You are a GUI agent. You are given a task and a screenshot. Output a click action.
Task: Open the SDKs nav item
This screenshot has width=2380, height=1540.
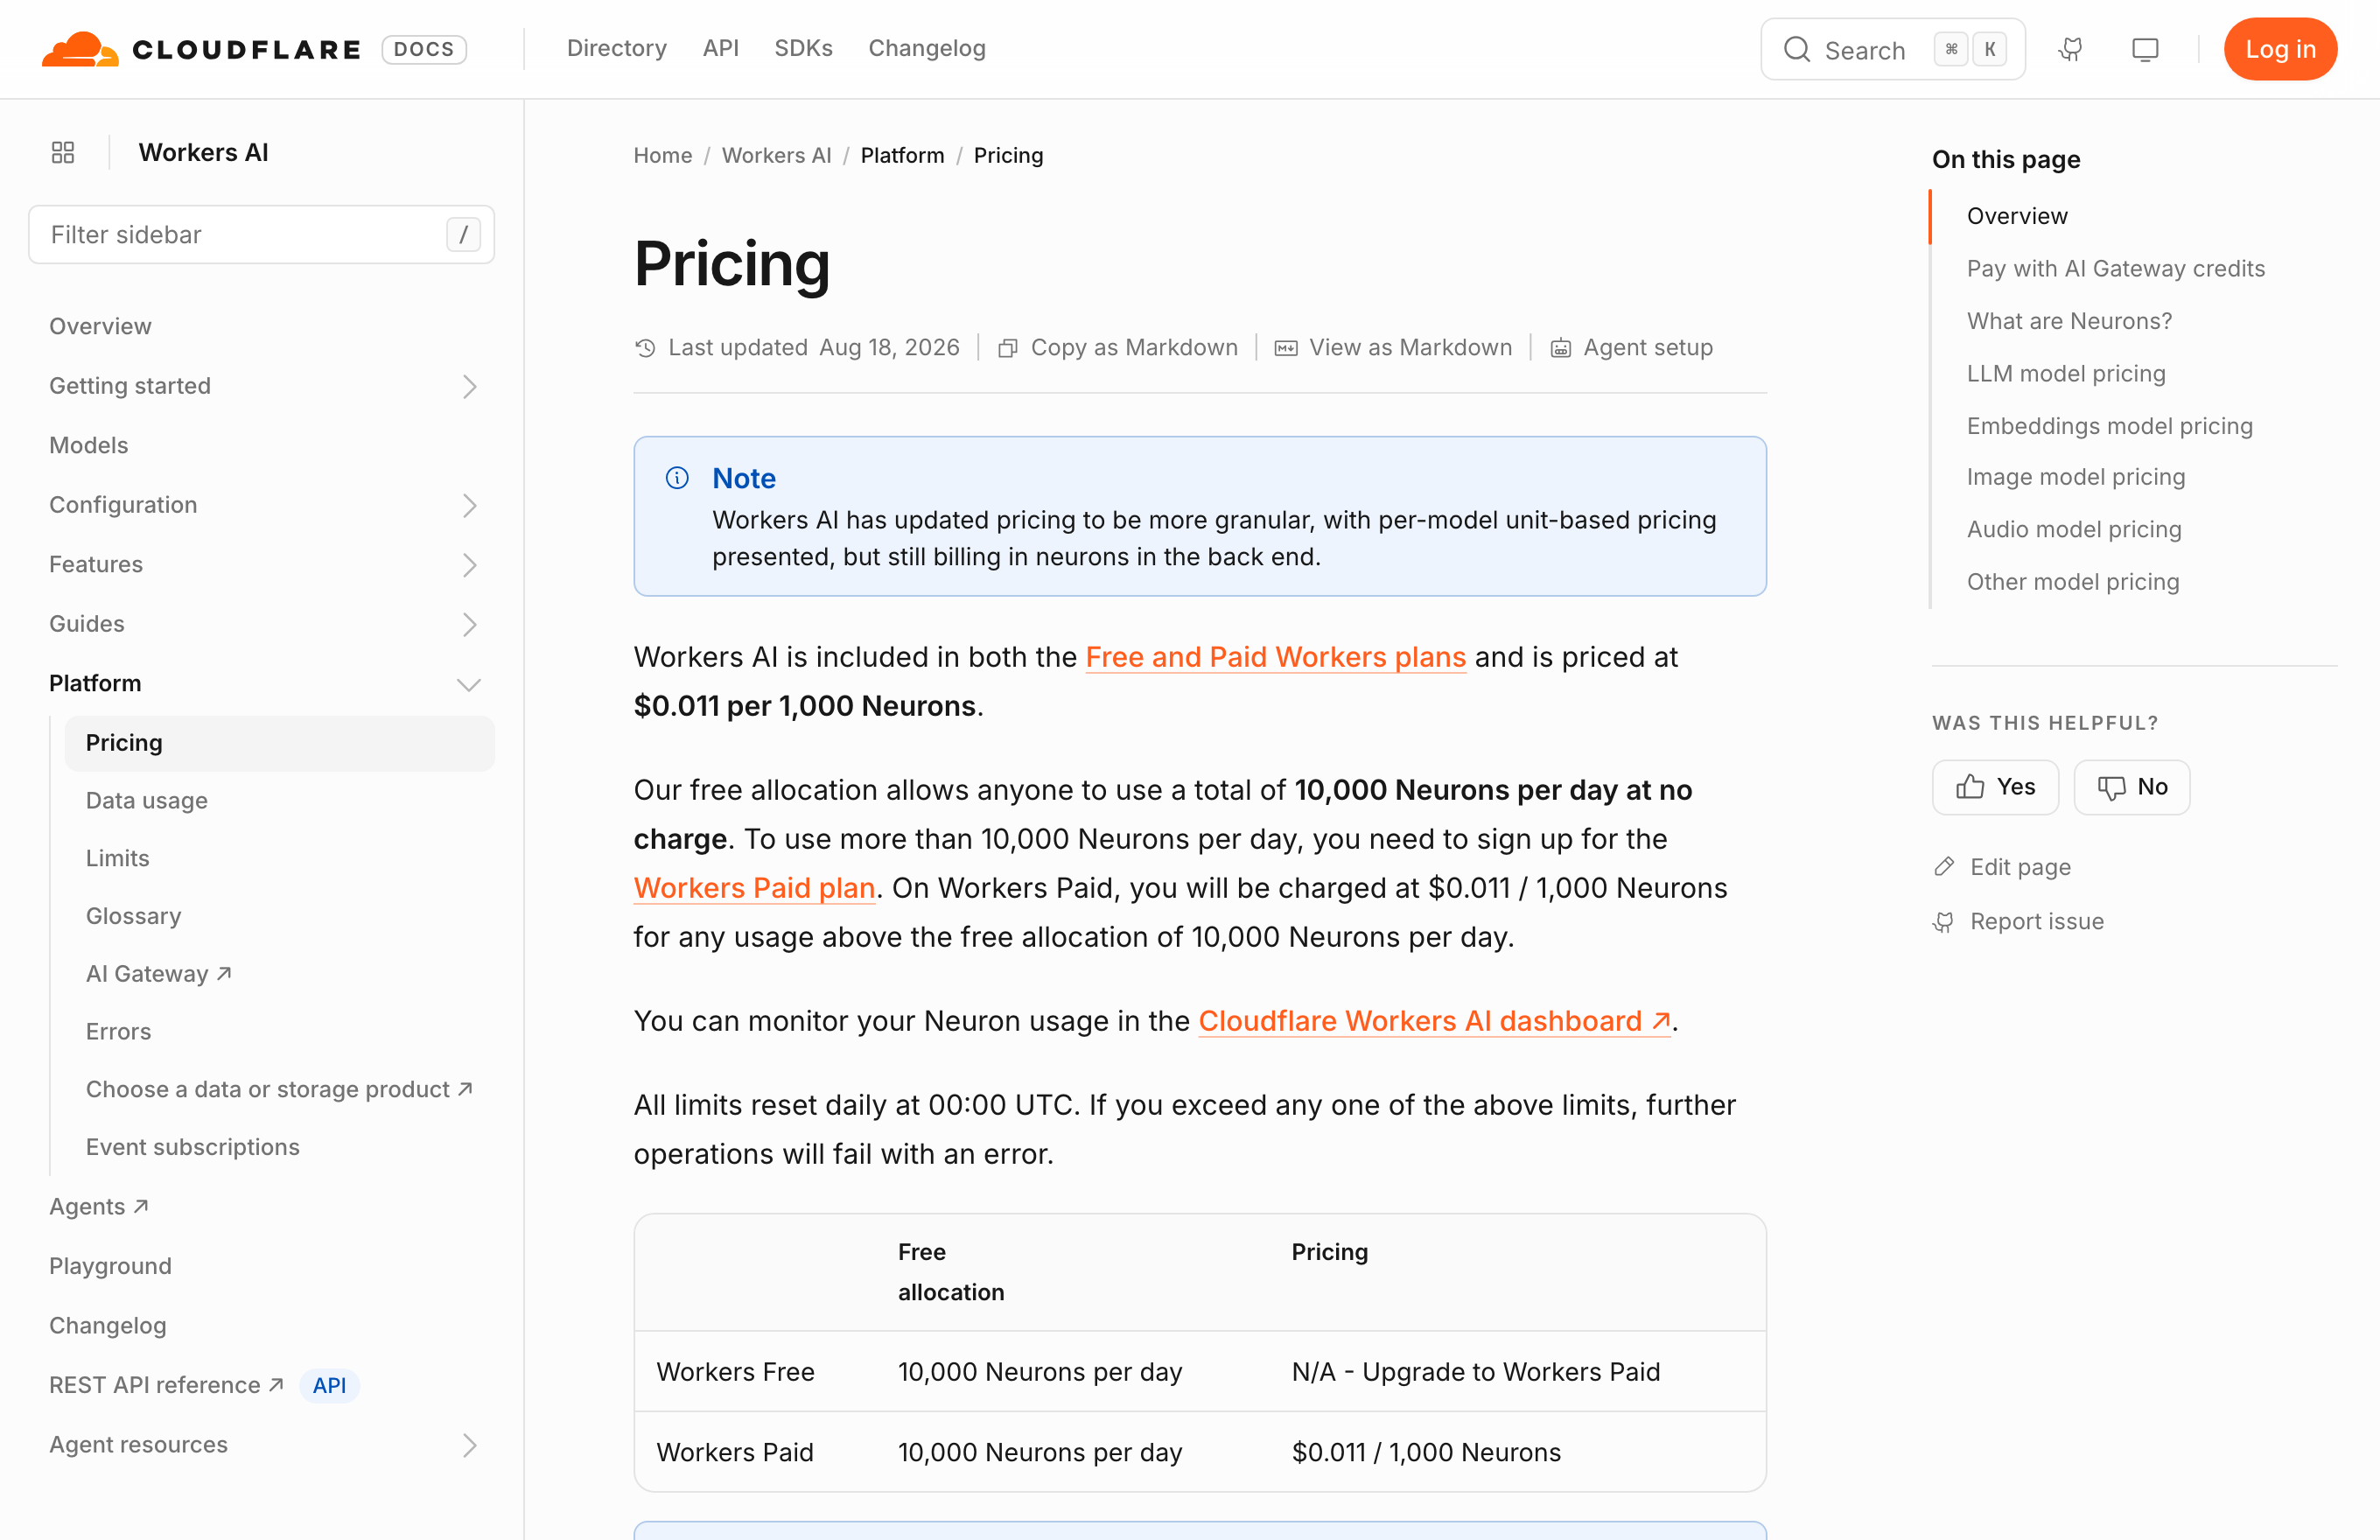point(803,48)
